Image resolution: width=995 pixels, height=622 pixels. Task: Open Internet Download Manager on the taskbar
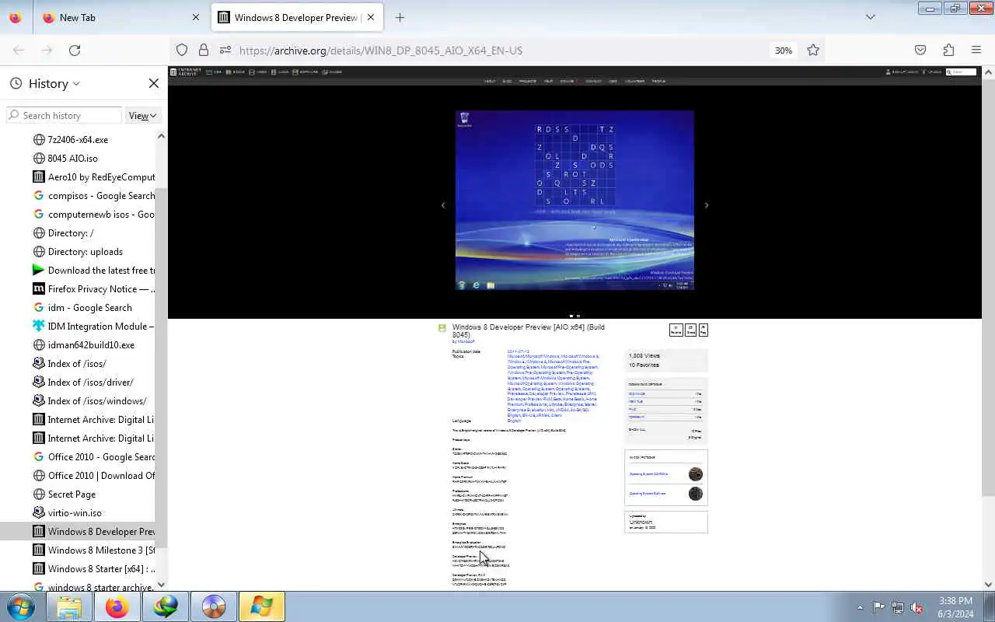[166, 606]
